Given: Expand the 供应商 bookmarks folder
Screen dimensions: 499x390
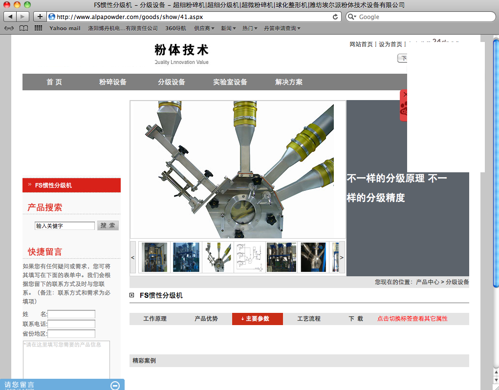Looking at the screenshot, I should click(x=204, y=28).
